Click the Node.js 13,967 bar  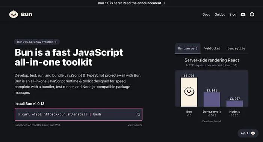[234, 103]
